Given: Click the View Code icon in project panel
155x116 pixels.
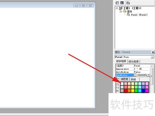Looking at the screenshot, I should tap(117, 3).
